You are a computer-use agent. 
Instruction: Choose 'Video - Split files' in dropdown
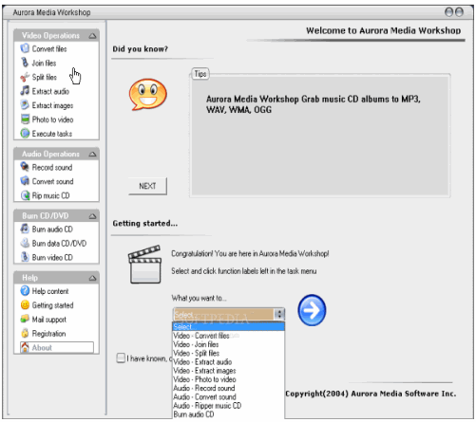pyautogui.click(x=228, y=353)
